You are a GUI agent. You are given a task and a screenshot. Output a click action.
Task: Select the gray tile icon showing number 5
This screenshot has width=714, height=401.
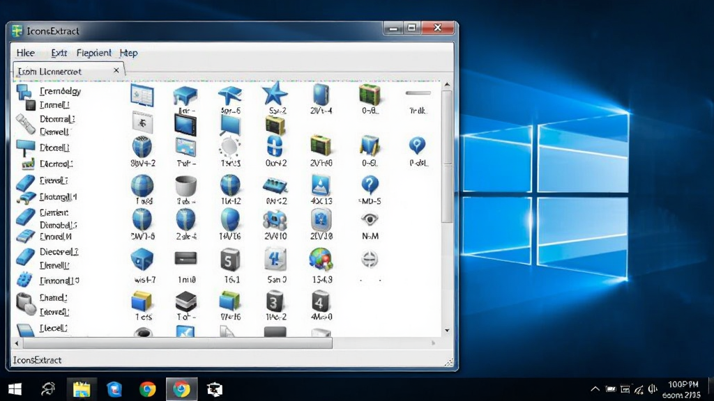pos(230,260)
